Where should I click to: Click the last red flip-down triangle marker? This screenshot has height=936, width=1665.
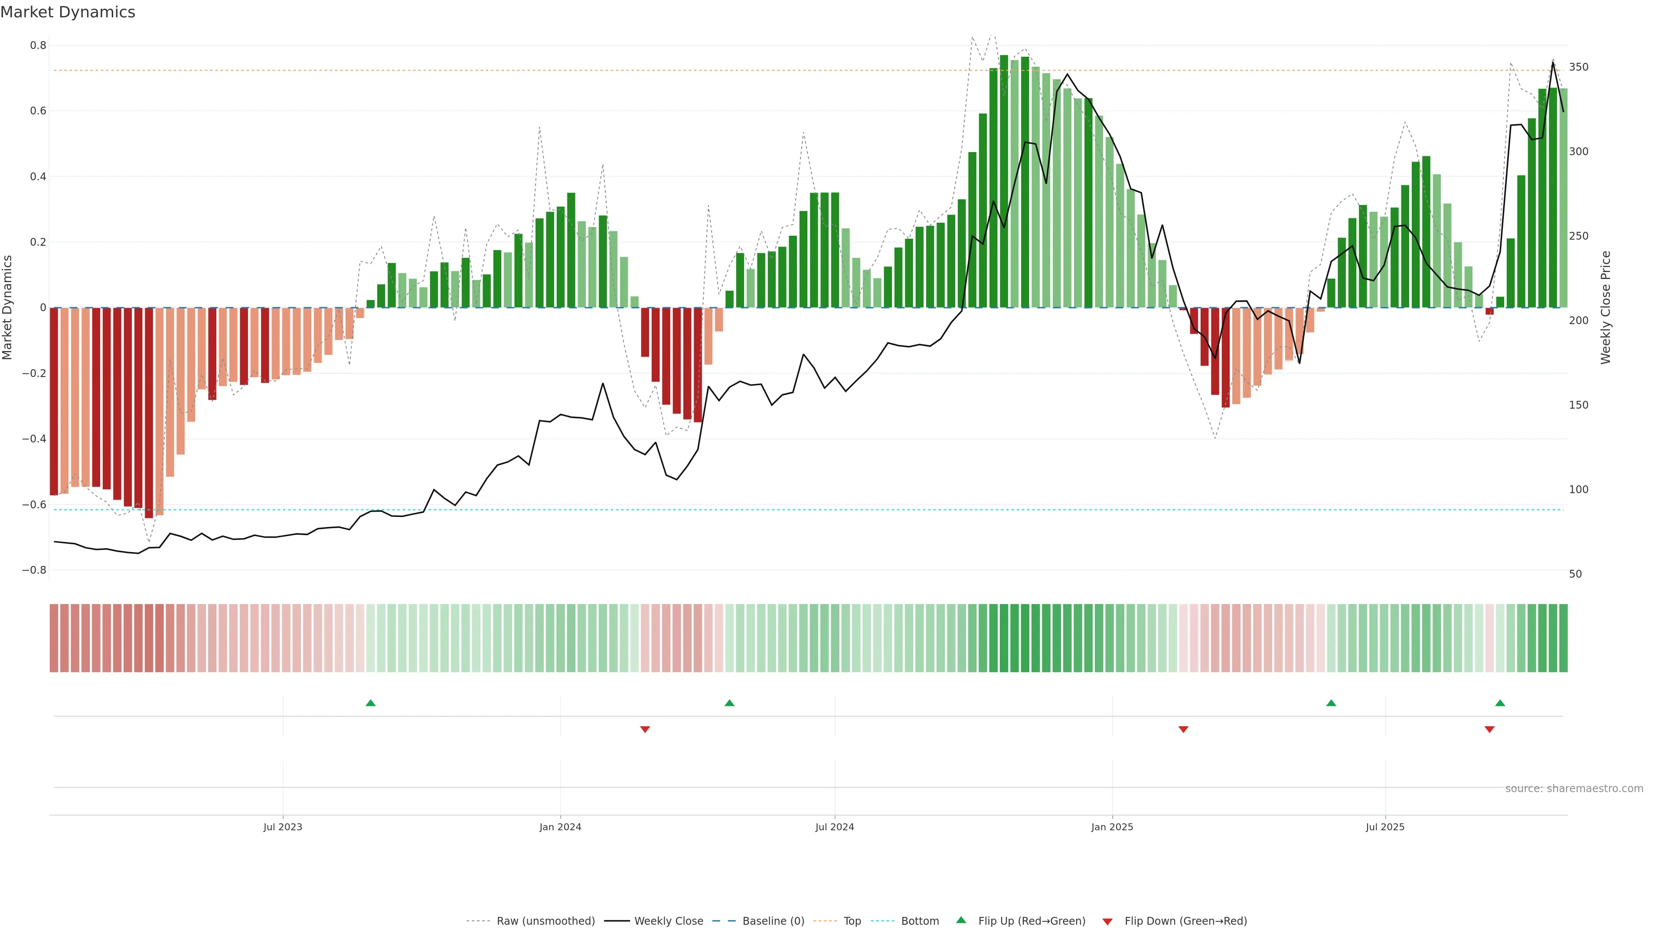(x=1489, y=729)
